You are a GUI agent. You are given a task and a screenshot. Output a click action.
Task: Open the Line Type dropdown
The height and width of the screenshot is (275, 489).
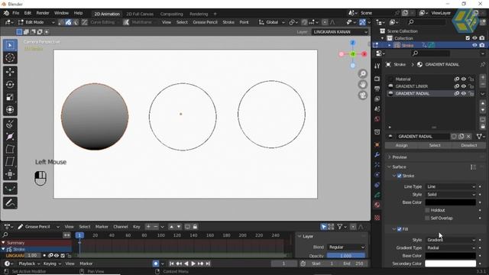click(x=451, y=186)
